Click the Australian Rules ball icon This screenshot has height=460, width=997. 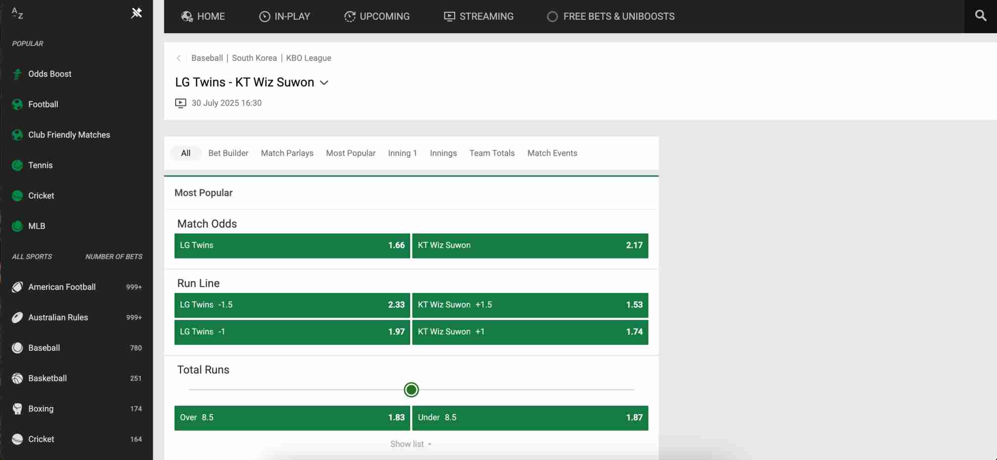click(17, 318)
